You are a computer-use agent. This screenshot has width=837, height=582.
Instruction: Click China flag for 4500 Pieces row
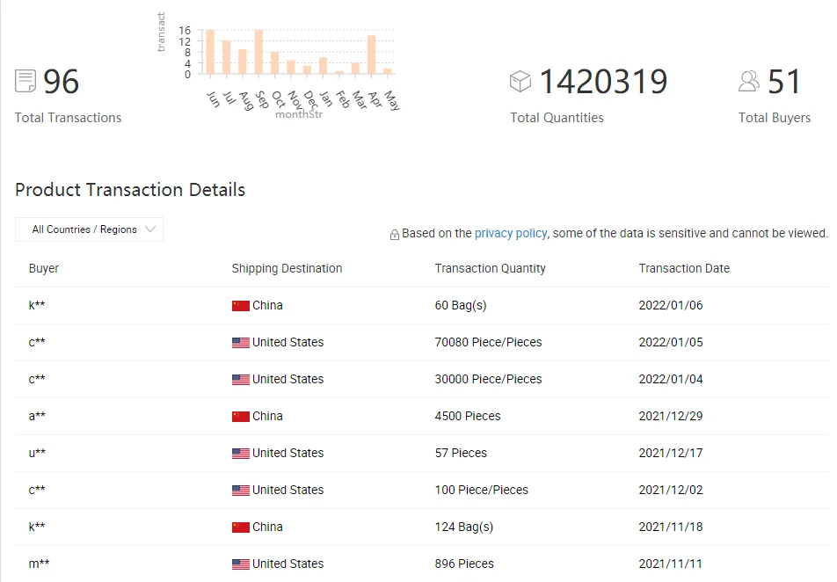(x=241, y=417)
